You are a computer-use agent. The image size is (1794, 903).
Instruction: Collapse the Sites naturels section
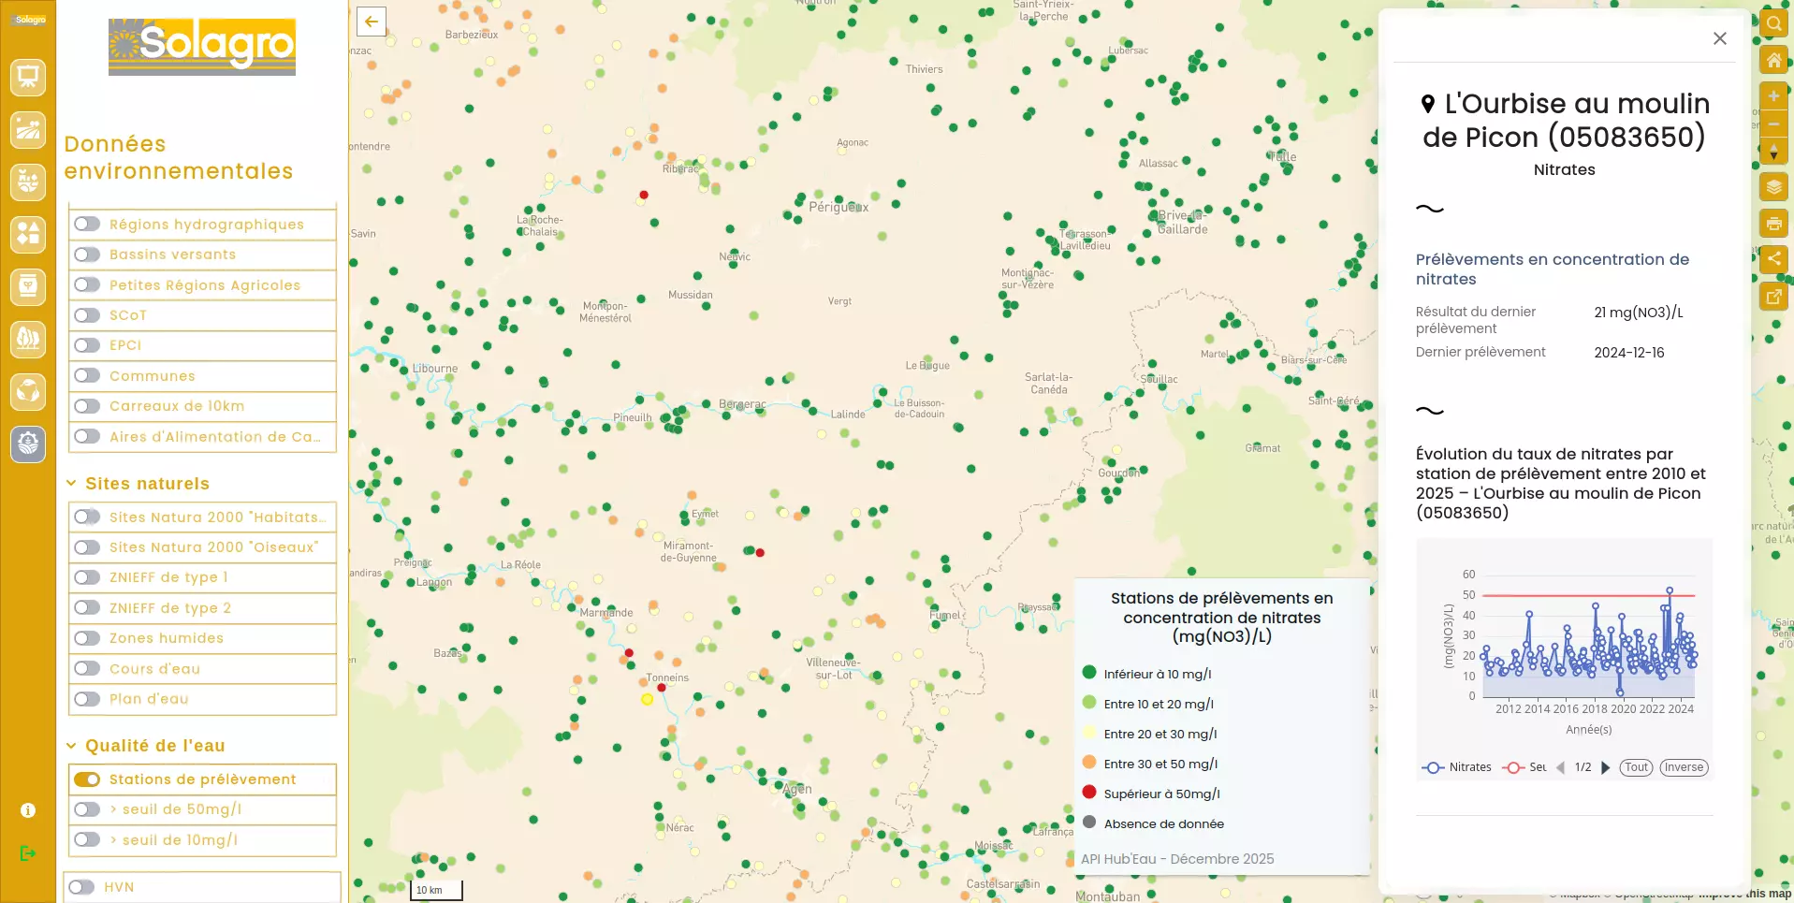point(71,484)
